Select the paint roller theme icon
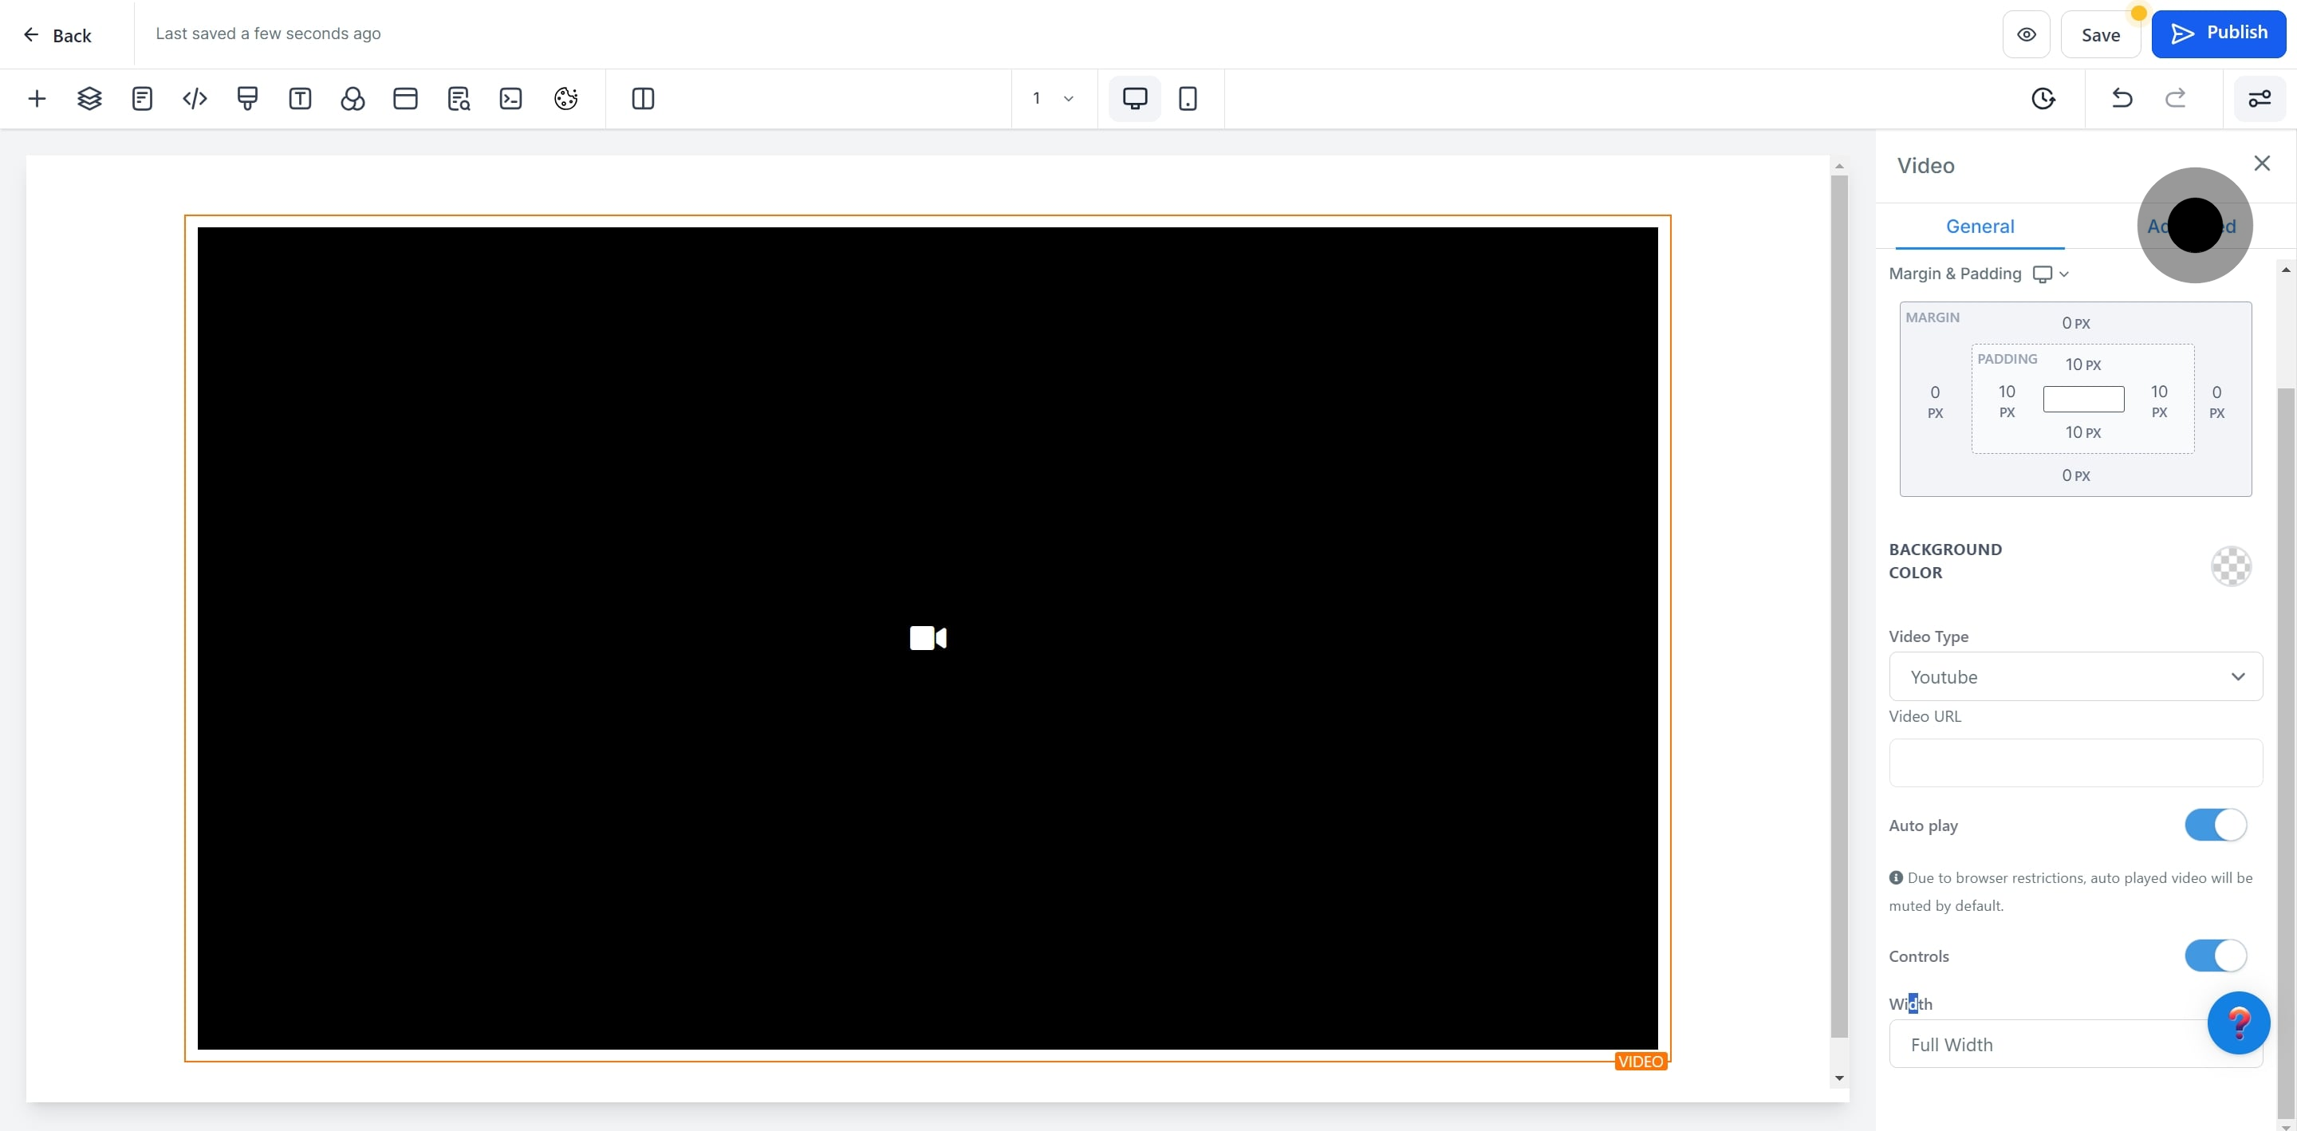The width and height of the screenshot is (2297, 1131). point(247,98)
